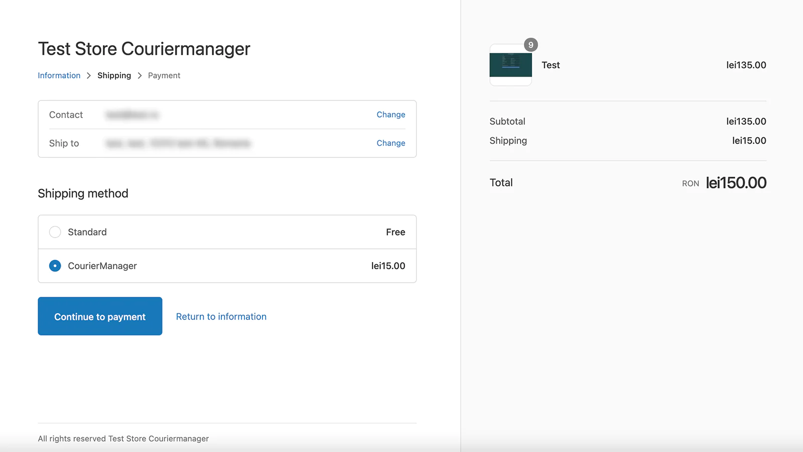Click the Continue to payment button

coord(100,316)
